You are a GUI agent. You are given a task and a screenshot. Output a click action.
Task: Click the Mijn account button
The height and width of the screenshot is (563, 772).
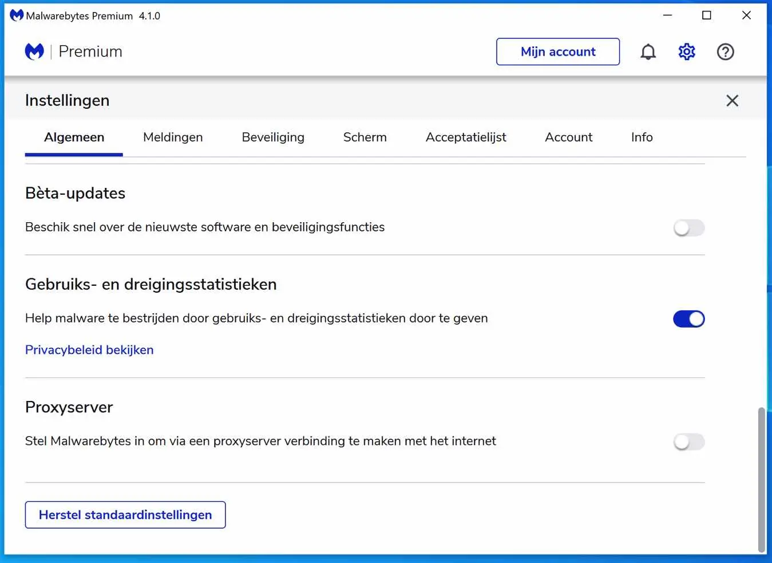coord(558,52)
